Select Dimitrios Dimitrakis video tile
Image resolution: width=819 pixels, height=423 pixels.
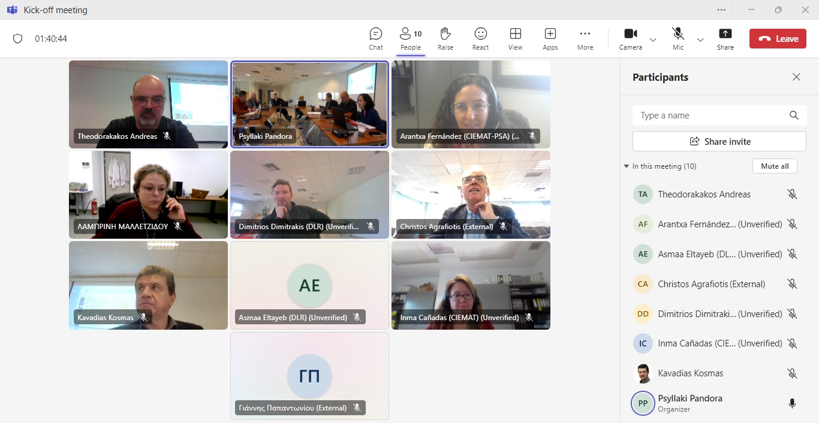pos(309,194)
